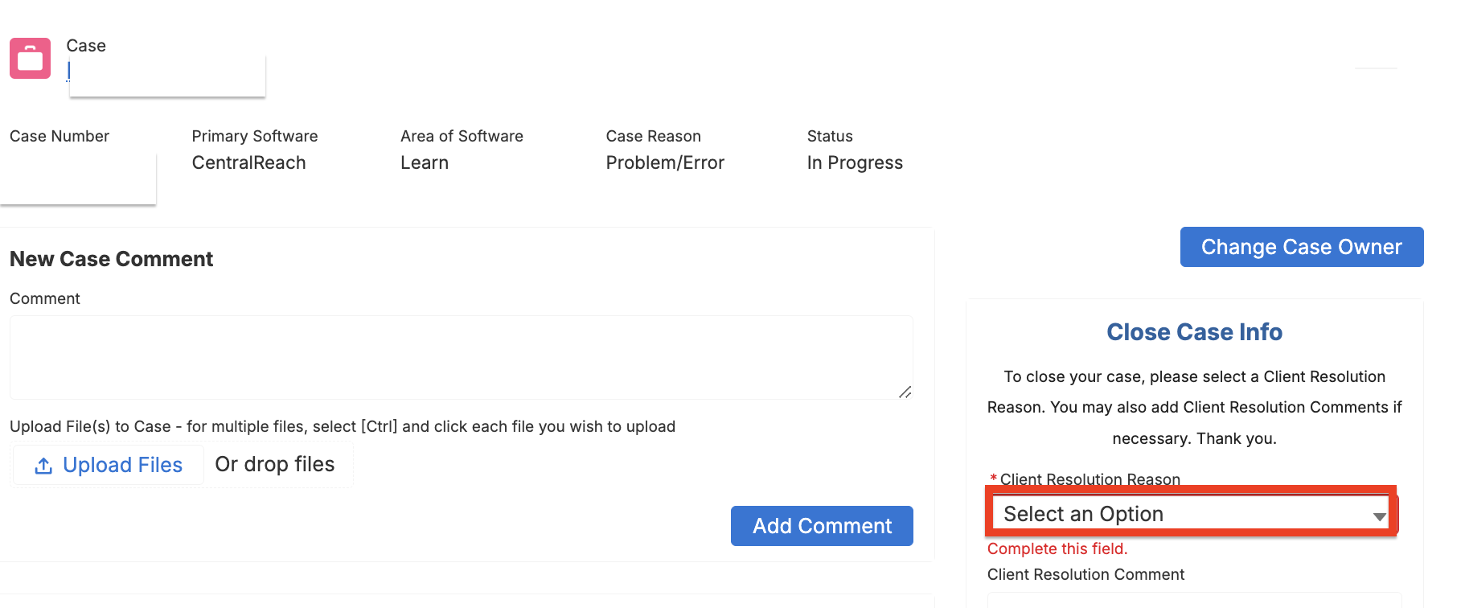Click the 'Or drop files' text
1465x608 pixels.
click(x=275, y=464)
